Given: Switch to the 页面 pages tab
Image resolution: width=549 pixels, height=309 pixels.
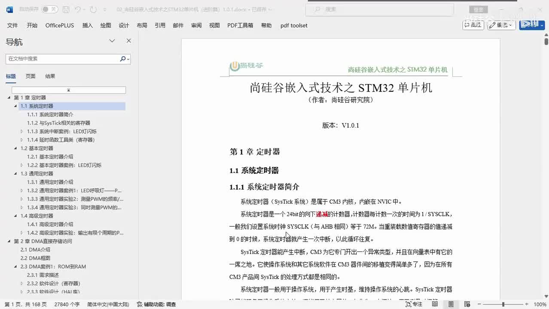Looking at the screenshot, I should pyautogui.click(x=30, y=76).
